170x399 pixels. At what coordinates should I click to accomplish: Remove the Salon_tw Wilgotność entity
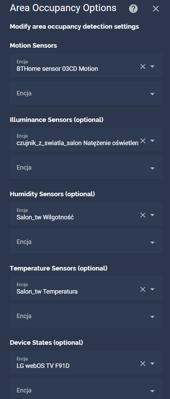tap(143, 215)
